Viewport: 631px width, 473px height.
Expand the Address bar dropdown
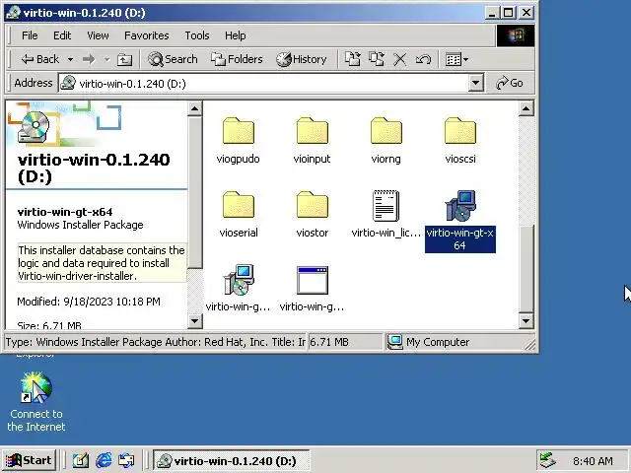point(475,83)
